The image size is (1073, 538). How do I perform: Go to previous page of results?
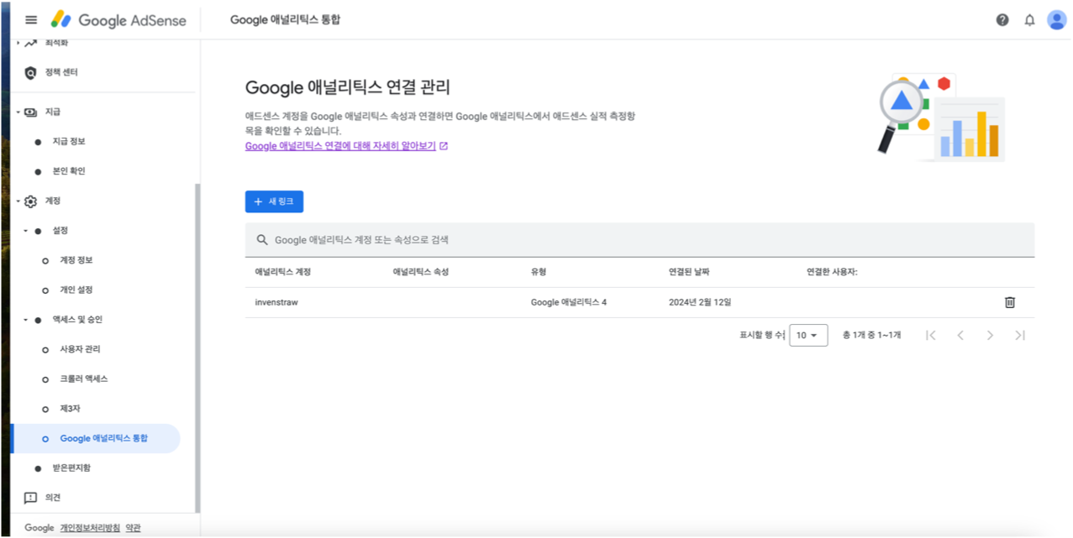[960, 335]
